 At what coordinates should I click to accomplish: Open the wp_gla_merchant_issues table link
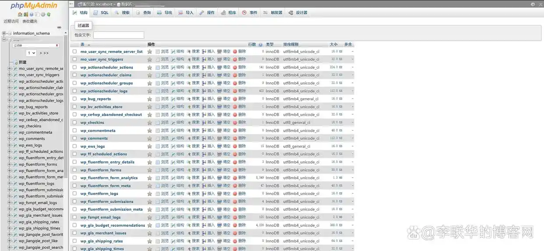pyautogui.click(x=103, y=233)
